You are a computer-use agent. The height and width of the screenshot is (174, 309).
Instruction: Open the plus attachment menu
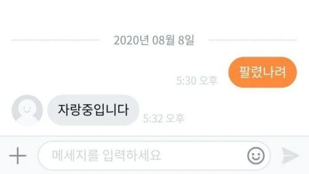(18, 156)
